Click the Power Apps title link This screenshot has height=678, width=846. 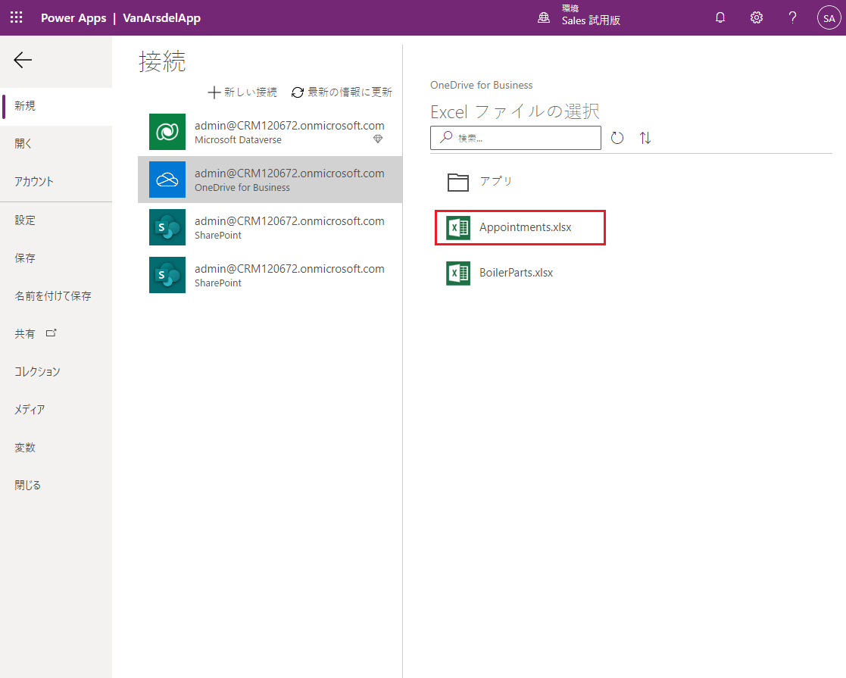(x=73, y=18)
